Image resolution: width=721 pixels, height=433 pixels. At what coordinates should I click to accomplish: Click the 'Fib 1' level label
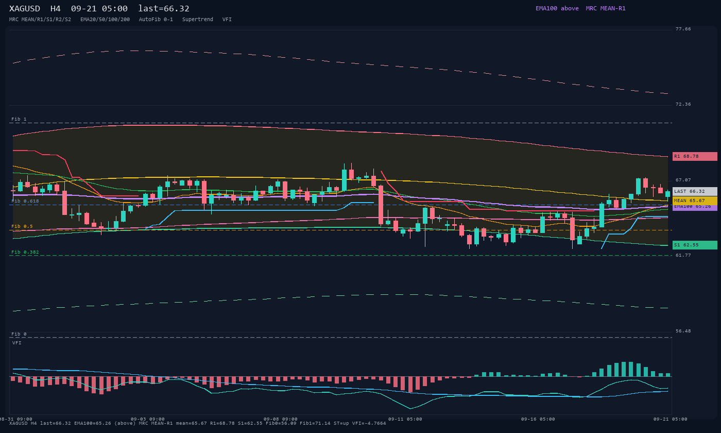click(x=19, y=119)
